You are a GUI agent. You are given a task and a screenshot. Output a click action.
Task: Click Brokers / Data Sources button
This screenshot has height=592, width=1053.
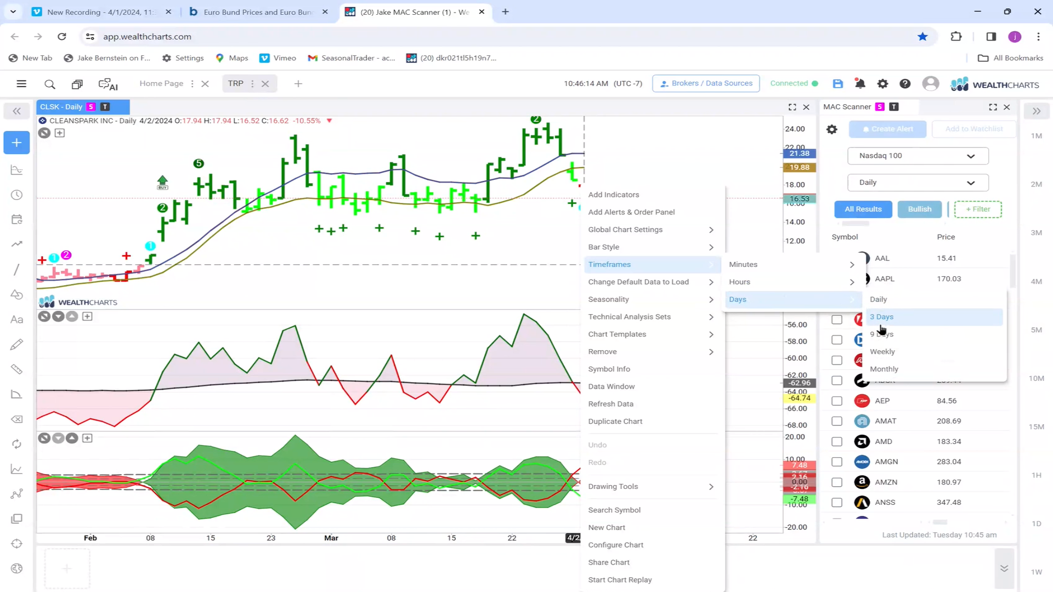706,83
